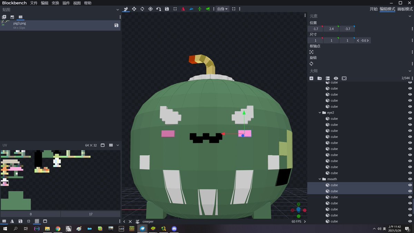Toggle visibility of the eye2 group
Screen dimensions: 414x233
pyautogui.click(x=410, y=113)
